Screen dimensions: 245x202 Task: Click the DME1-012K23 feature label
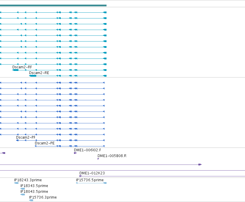(92, 173)
